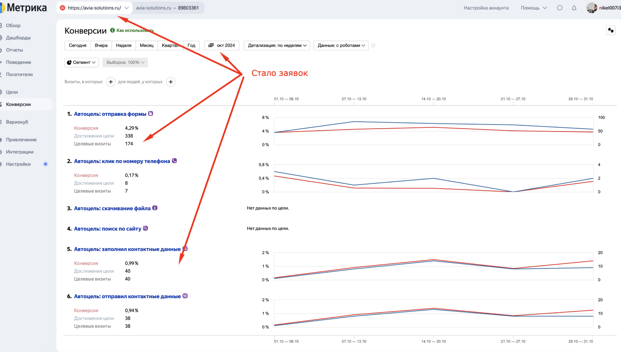Screen dimensions: 621x352
Task: Open Вариокуб in the sidebar
Action: (x=17, y=122)
